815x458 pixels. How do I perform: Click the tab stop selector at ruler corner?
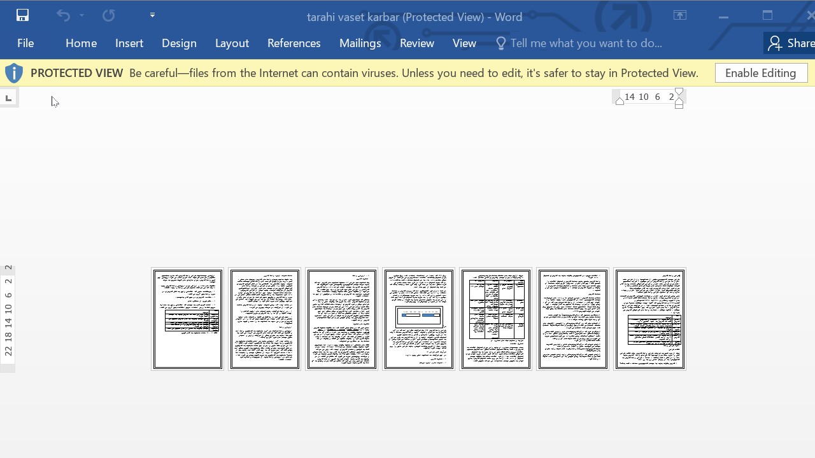pyautogui.click(x=8, y=98)
